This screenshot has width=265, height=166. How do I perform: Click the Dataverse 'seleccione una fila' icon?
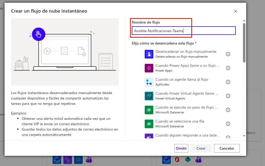coord(149,124)
